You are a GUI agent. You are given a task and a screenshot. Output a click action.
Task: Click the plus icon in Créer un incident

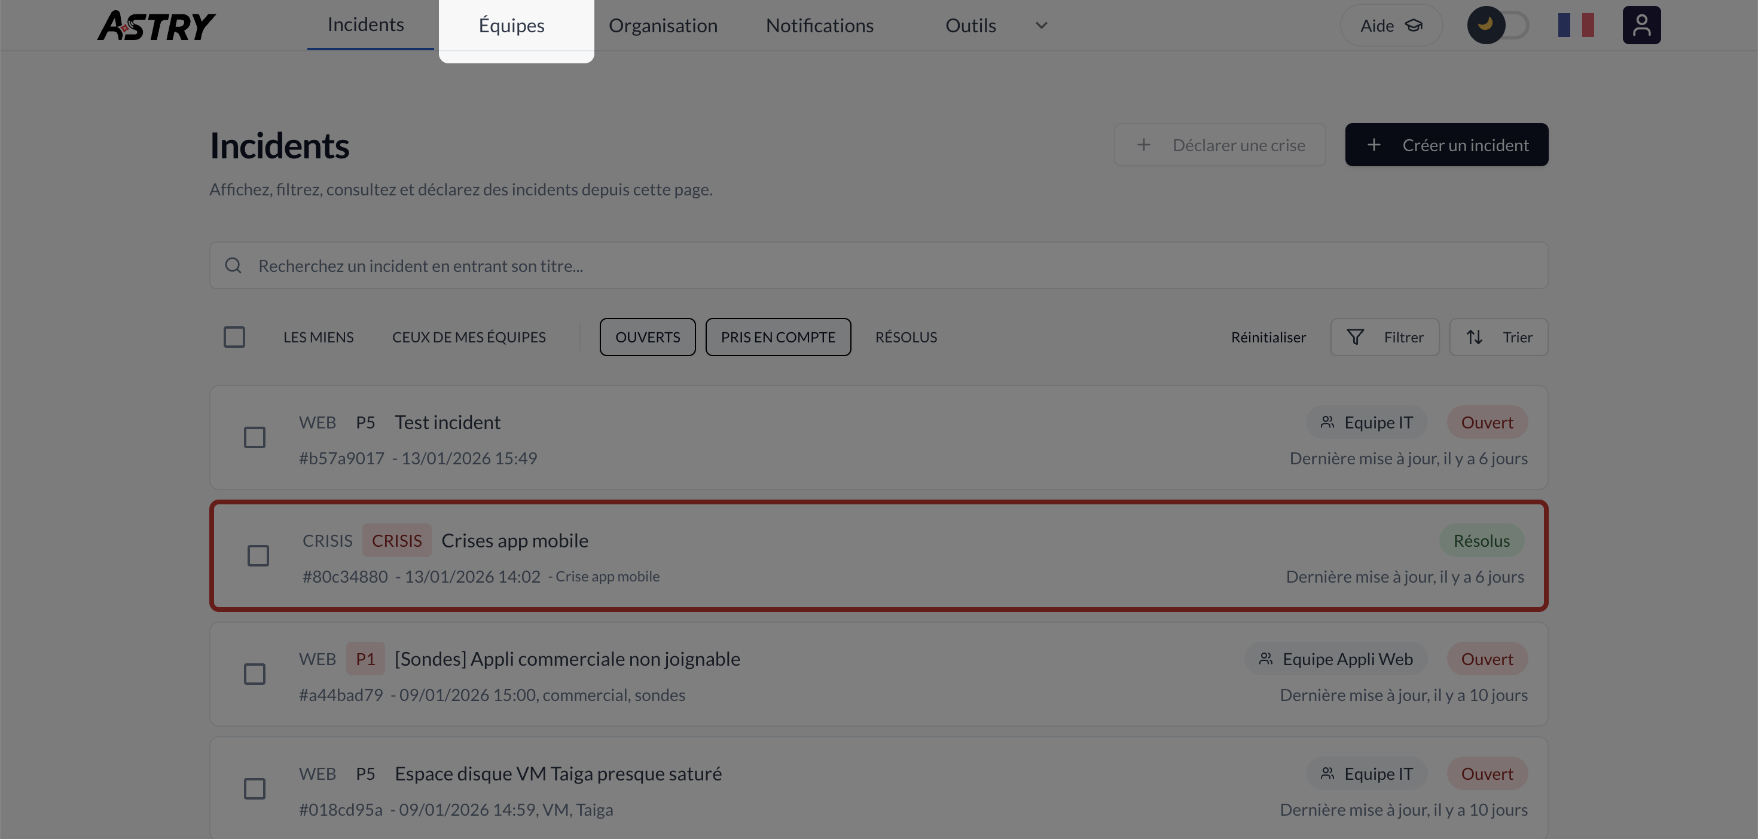(1374, 145)
